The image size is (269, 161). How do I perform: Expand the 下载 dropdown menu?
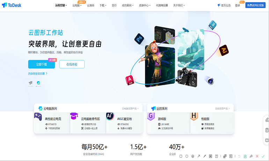coord(103,5)
